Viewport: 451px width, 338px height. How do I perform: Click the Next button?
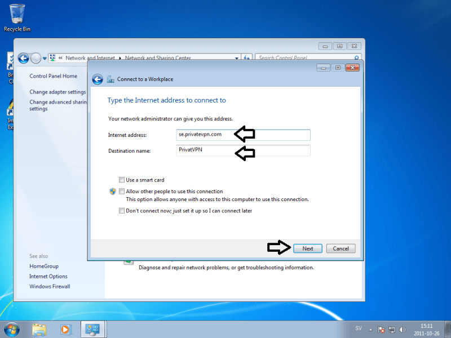307,248
